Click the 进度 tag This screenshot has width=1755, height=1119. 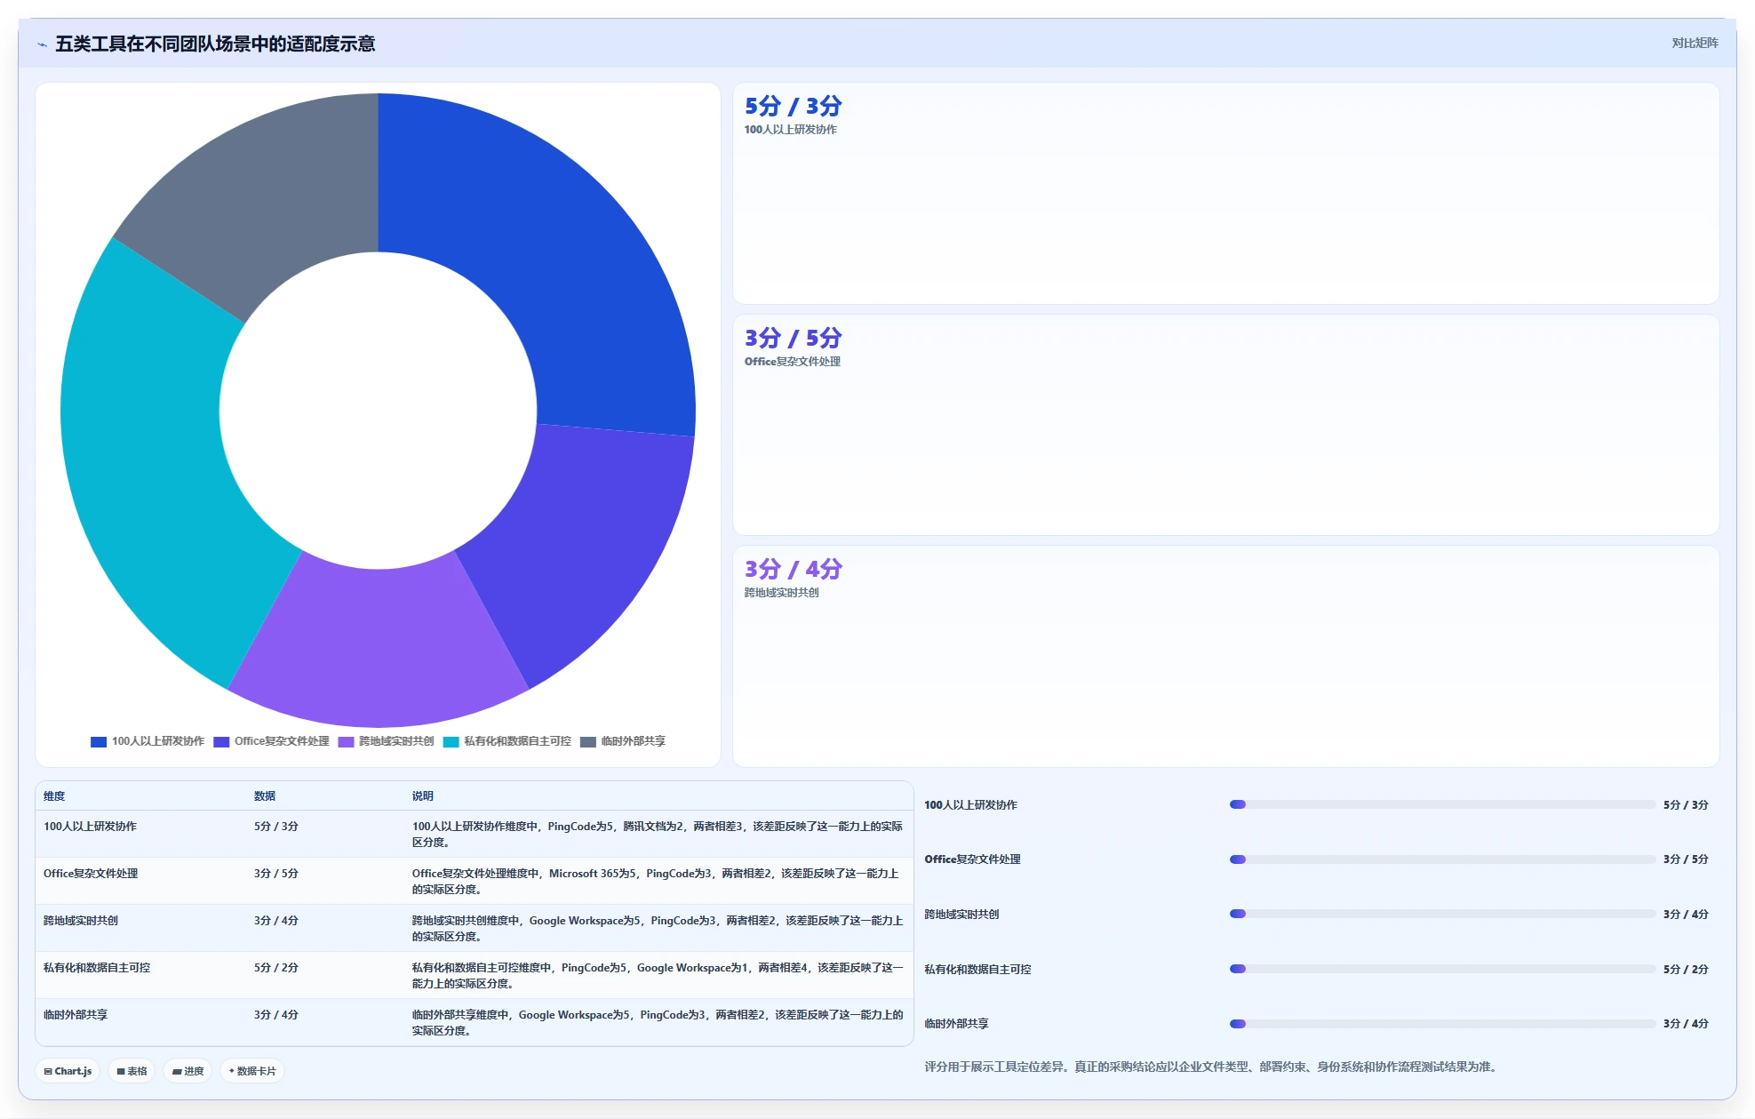pyautogui.click(x=188, y=1071)
